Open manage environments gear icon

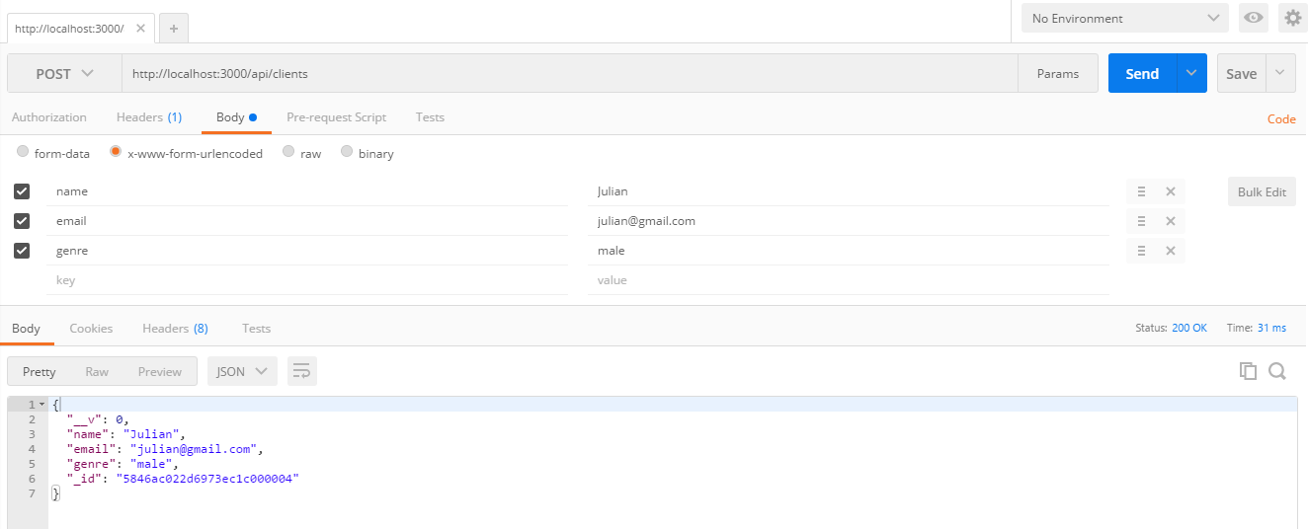tap(1293, 18)
